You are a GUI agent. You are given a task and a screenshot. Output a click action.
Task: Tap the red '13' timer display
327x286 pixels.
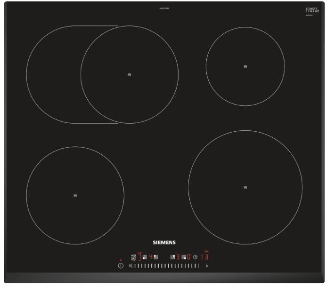(205, 257)
